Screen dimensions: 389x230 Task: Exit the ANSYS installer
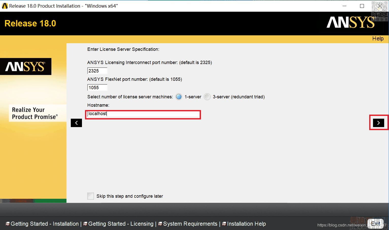[x=376, y=224]
